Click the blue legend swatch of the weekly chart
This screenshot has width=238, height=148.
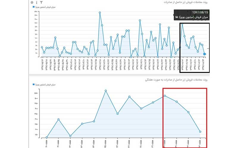point(33,84)
